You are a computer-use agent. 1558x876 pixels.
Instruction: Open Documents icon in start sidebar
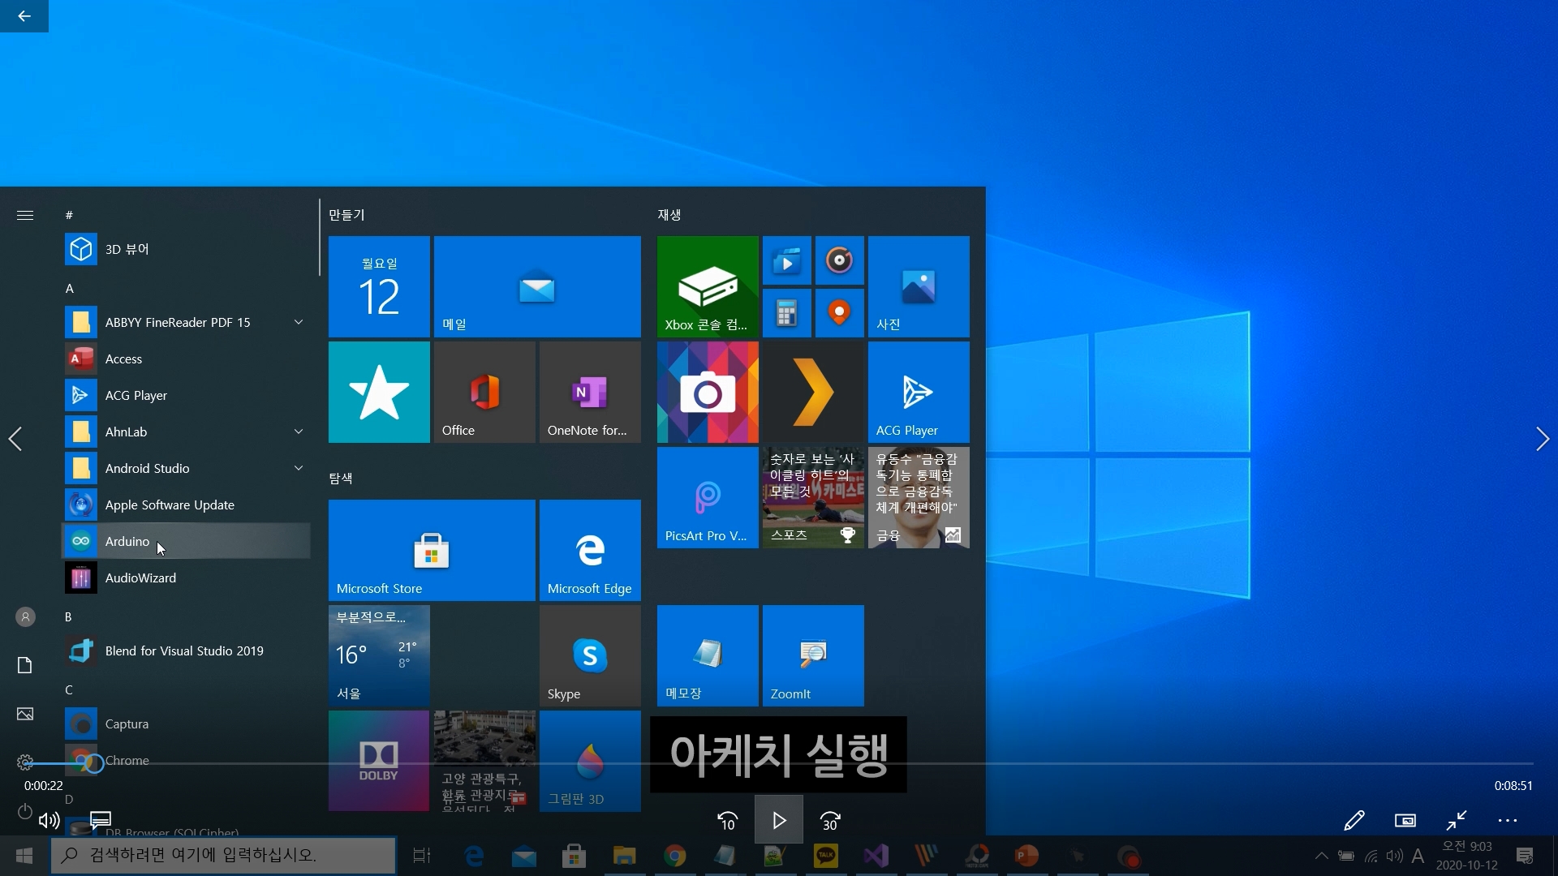click(x=25, y=665)
